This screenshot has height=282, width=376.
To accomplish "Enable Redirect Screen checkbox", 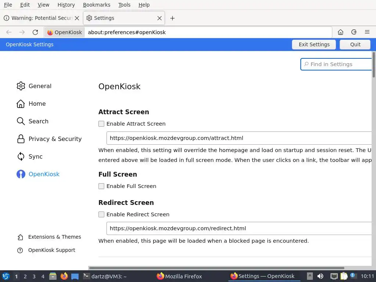I will coord(101,214).
